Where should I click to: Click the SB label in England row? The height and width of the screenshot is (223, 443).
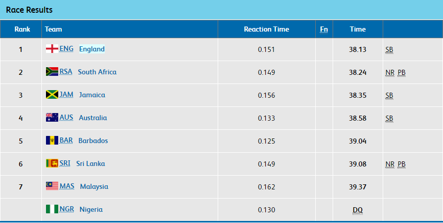[x=389, y=50]
